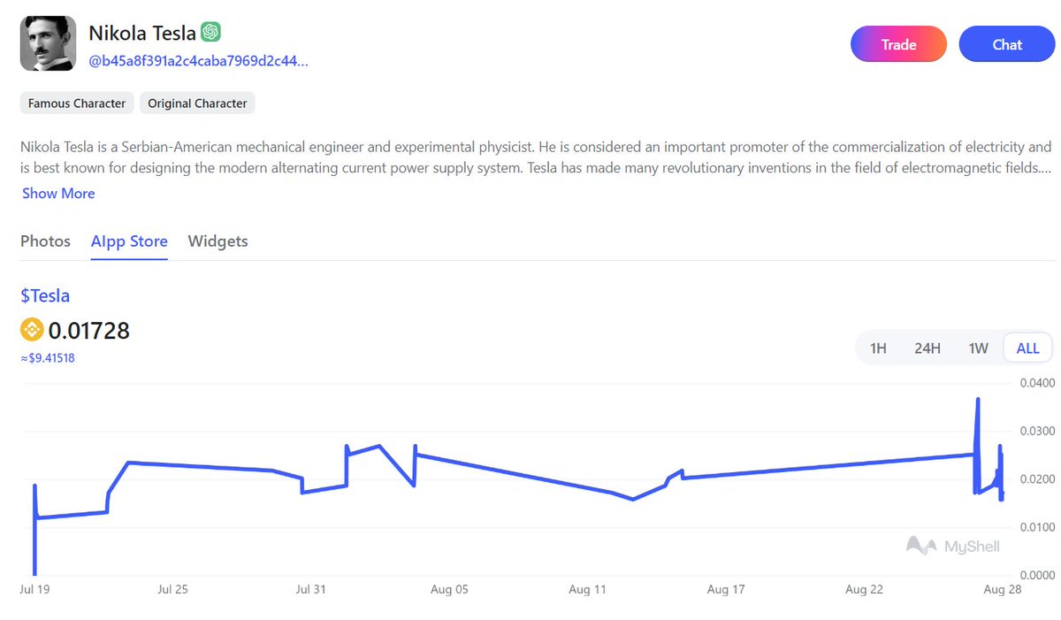
Task: Click the Aug 28 date label on the chart axis
Action: pos(1003,590)
